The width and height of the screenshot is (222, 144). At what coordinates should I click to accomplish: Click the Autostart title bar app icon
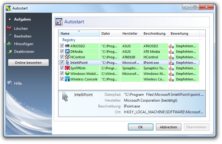[8, 8]
